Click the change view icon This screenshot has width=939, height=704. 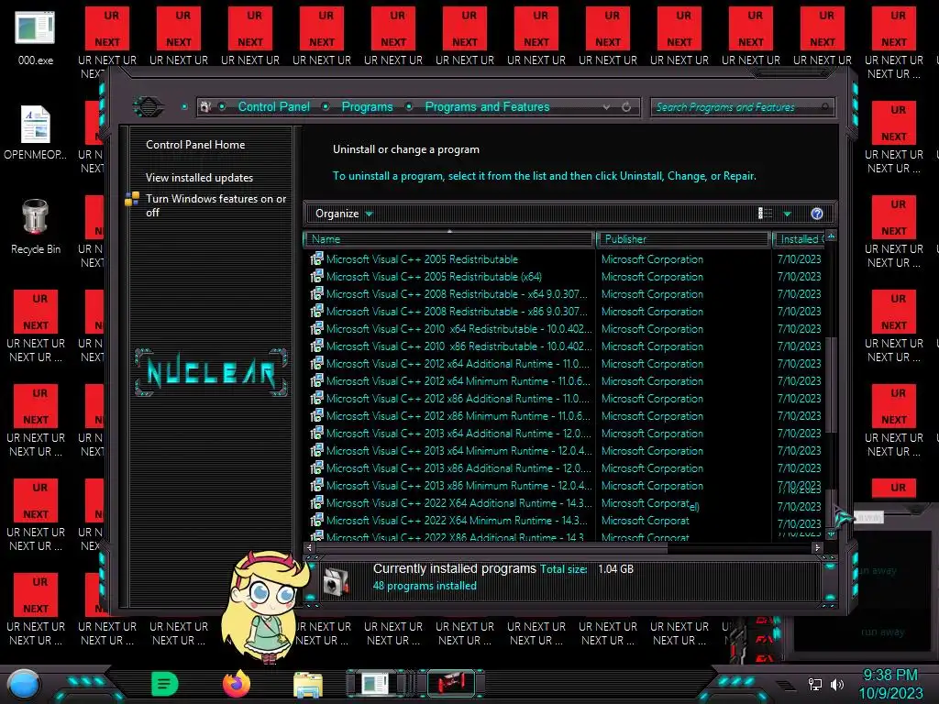tap(765, 214)
